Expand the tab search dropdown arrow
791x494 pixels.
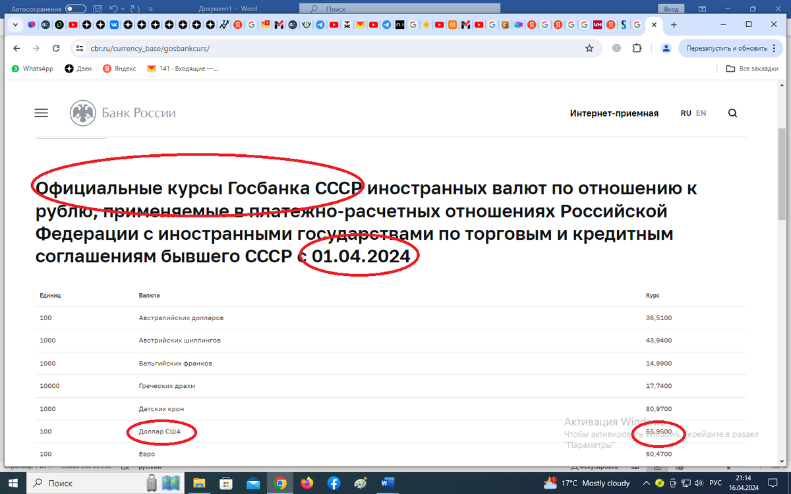pyautogui.click(x=16, y=24)
